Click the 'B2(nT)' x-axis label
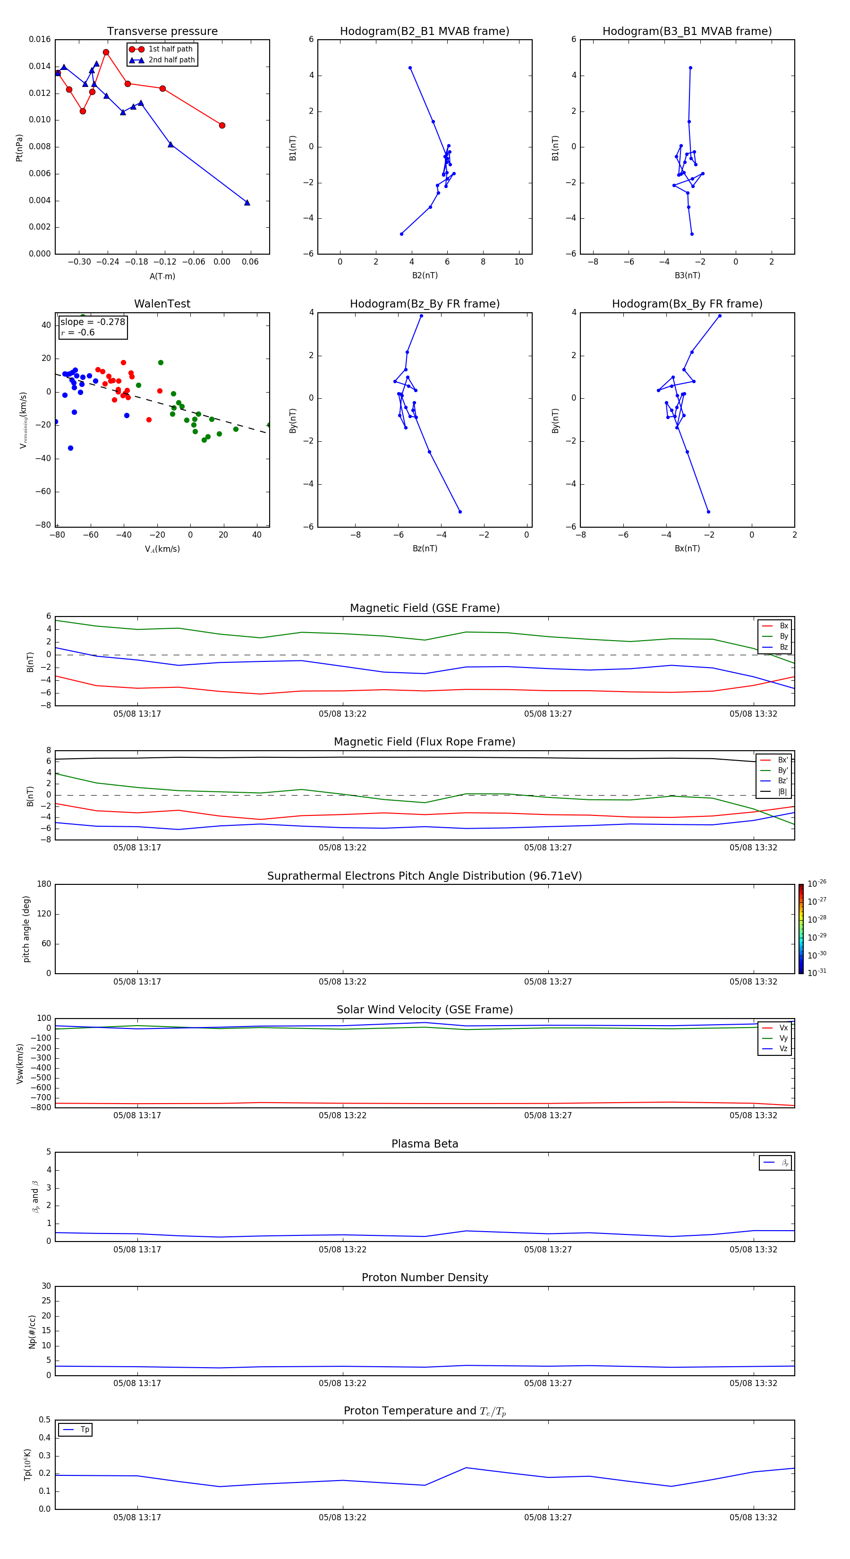This screenshot has width=850, height=1559. 425,275
